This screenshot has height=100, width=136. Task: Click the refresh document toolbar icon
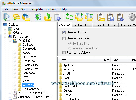[38, 17]
